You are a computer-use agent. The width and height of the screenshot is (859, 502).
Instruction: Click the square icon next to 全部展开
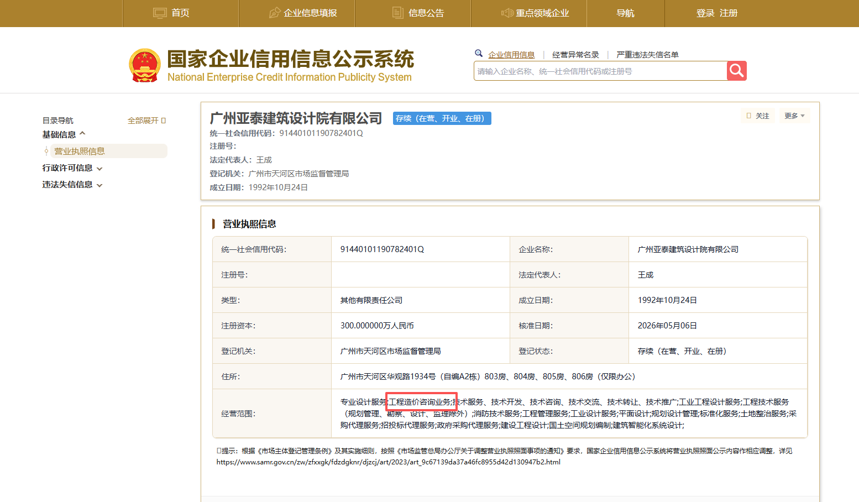pos(164,121)
